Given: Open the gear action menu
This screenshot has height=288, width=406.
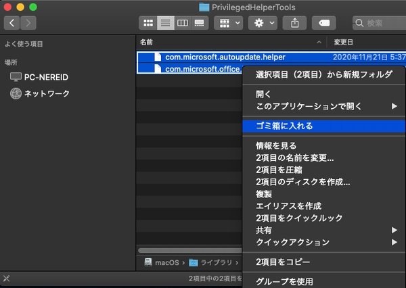Looking at the screenshot, I should [x=263, y=23].
